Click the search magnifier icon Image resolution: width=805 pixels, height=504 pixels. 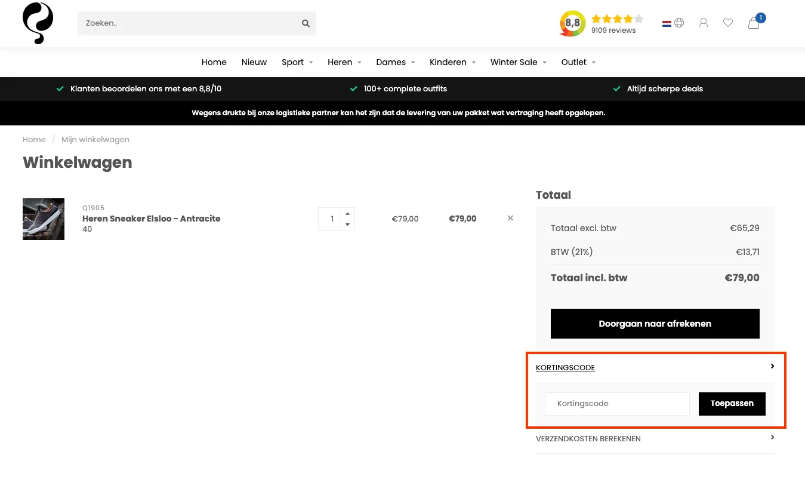(x=306, y=23)
